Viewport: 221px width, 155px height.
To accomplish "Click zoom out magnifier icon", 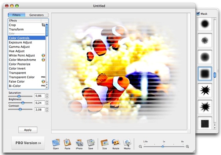I will 140,146.
